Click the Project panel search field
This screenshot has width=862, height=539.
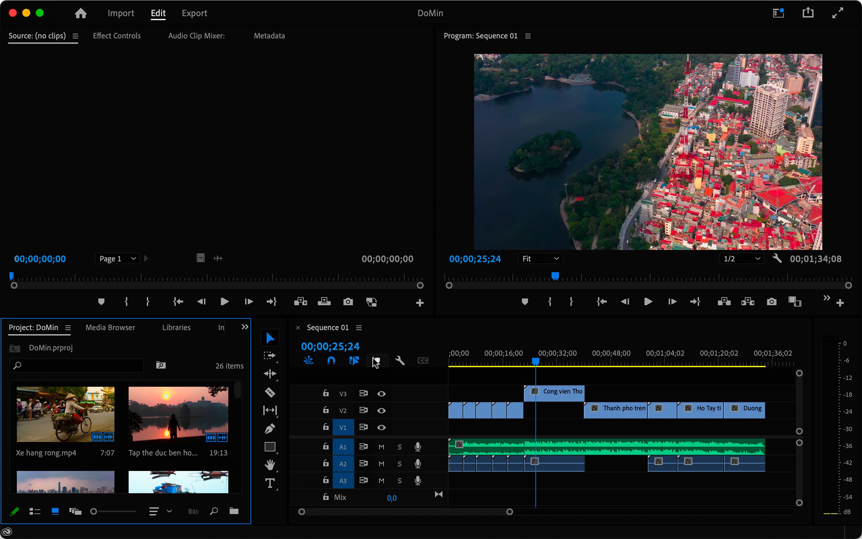(76, 366)
